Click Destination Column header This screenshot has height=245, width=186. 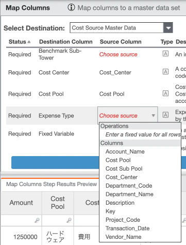point(66,42)
